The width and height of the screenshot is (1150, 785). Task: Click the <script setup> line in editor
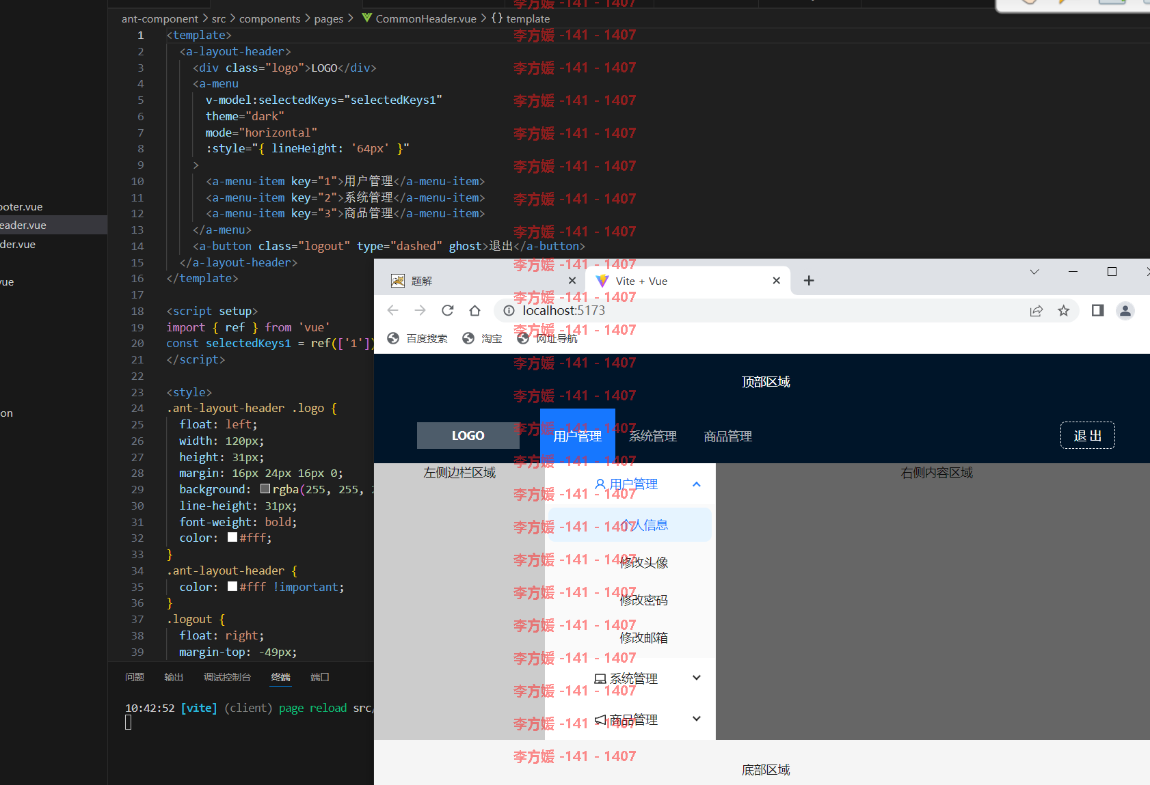212,311
